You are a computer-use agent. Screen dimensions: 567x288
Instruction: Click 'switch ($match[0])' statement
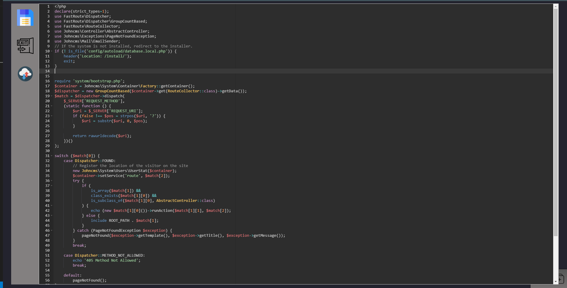click(75, 156)
